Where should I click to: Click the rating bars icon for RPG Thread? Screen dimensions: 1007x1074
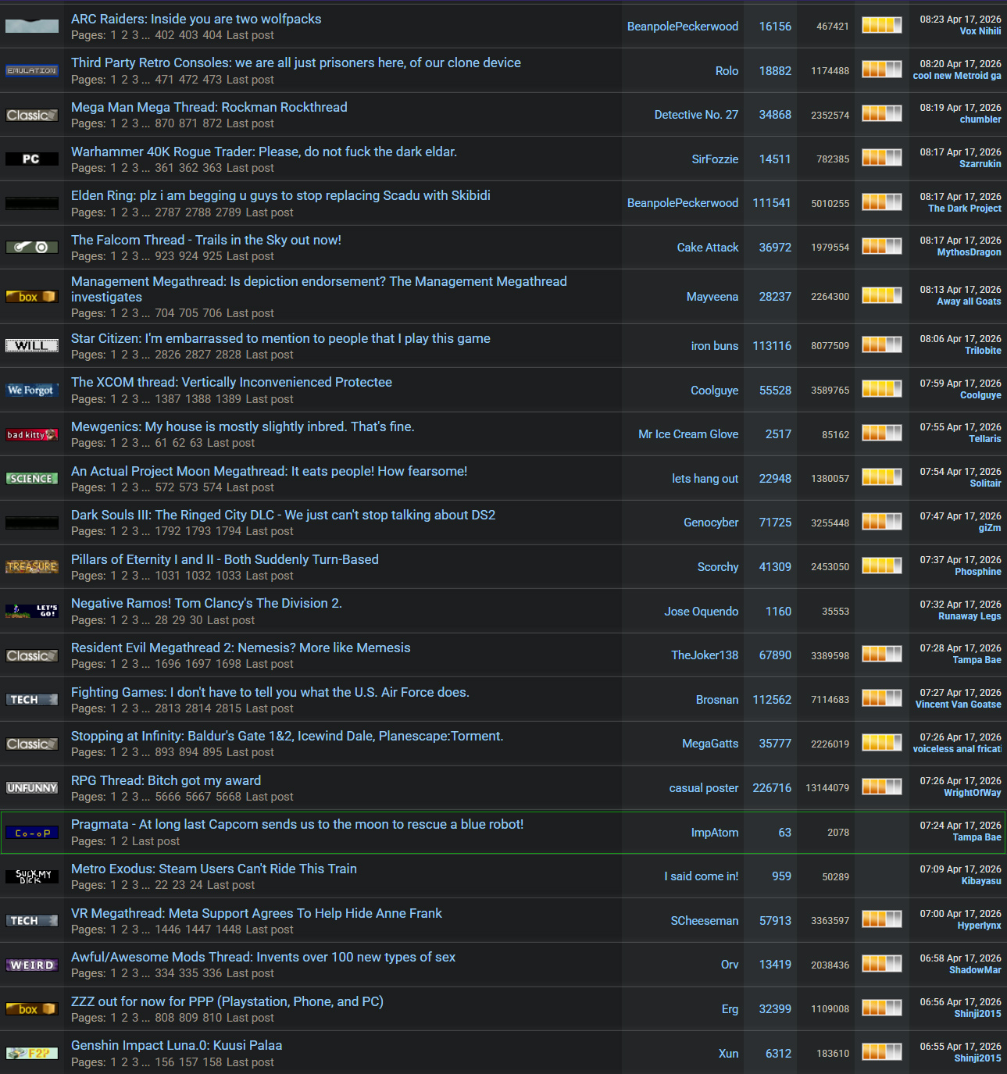click(x=882, y=787)
